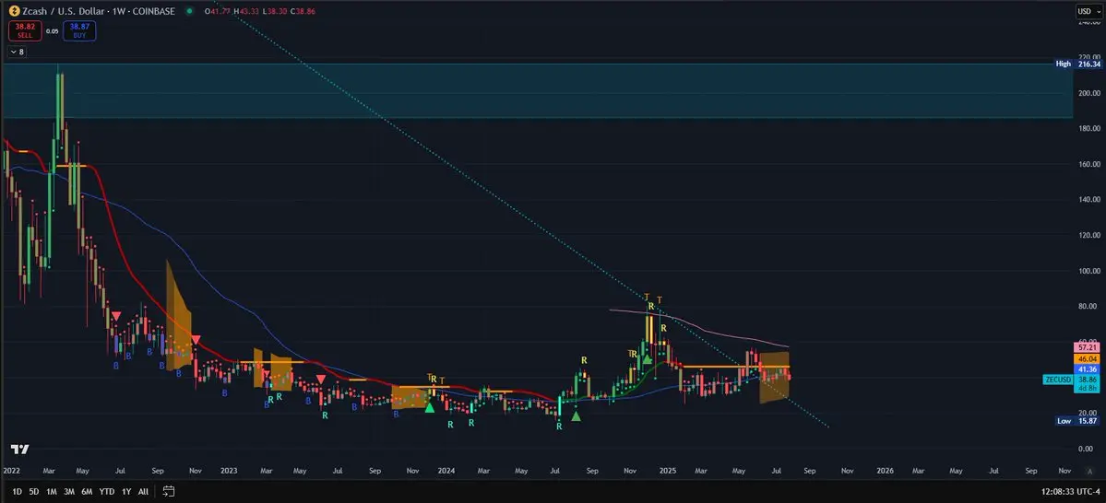Viewport: 1106px width, 503px height.
Task: Select the 5D date range
Action: coord(34,492)
